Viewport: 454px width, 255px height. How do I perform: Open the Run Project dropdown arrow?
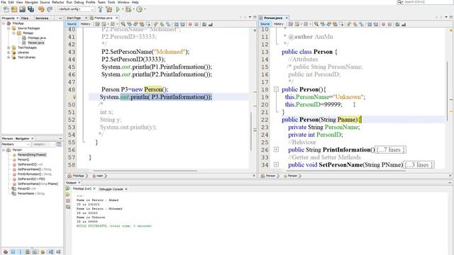[x=123, y=9]
